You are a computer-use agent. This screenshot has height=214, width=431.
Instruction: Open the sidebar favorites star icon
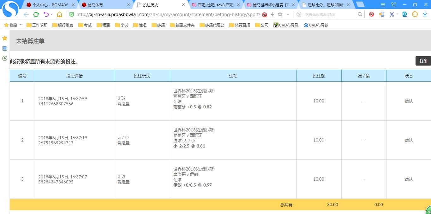[5, 38]
